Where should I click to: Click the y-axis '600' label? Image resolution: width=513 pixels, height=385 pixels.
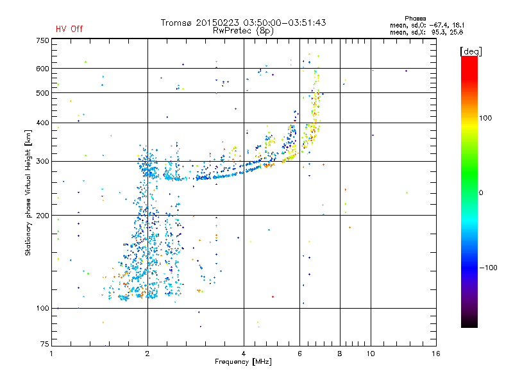tap(42, 69)
